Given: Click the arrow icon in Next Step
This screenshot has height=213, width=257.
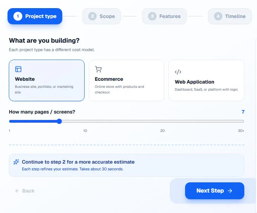Looking at the screenshot, I should 230,191.
